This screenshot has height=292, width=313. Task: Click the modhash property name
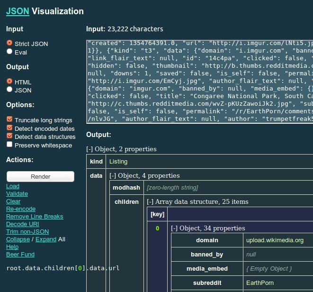pos(126,188)
